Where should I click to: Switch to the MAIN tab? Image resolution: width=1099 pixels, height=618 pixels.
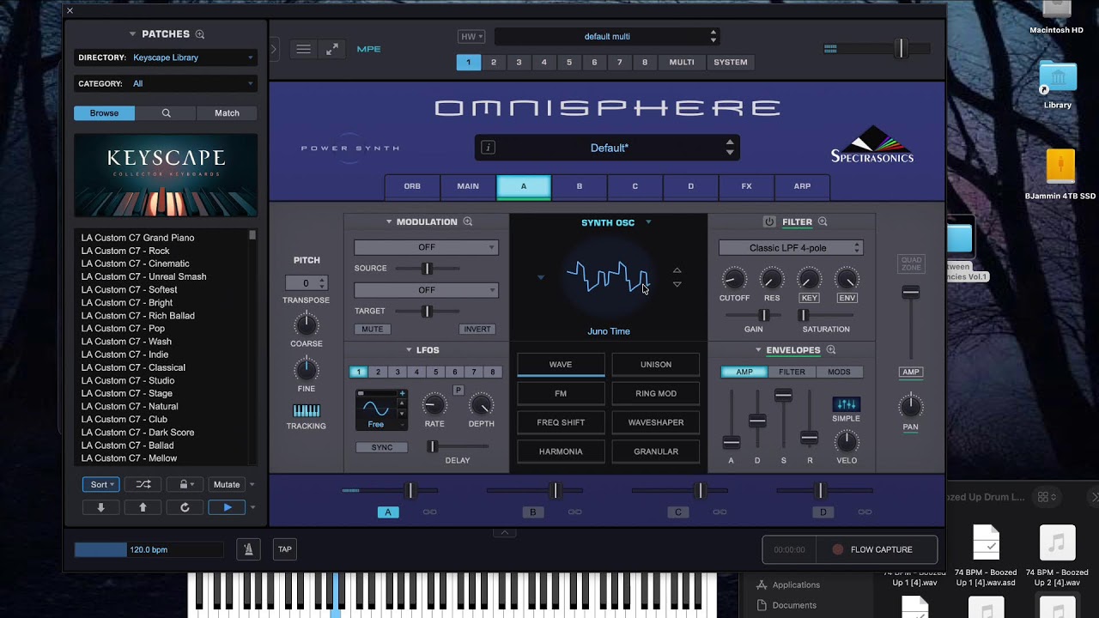[468, 186]
